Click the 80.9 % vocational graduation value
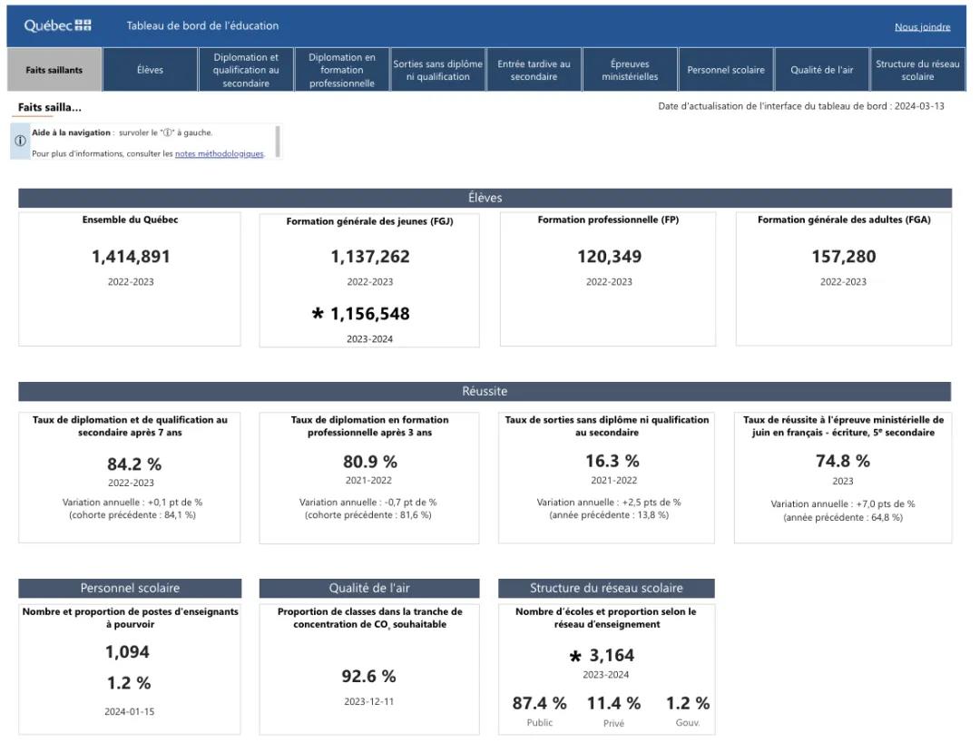The width and height of the screenshot is (980, 752). [370, 462]
